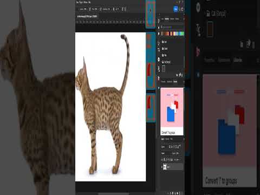Expand the Cat (Bengal) swatch folder
This screenshot has height=195, width=260.
(x=166, y=62)
